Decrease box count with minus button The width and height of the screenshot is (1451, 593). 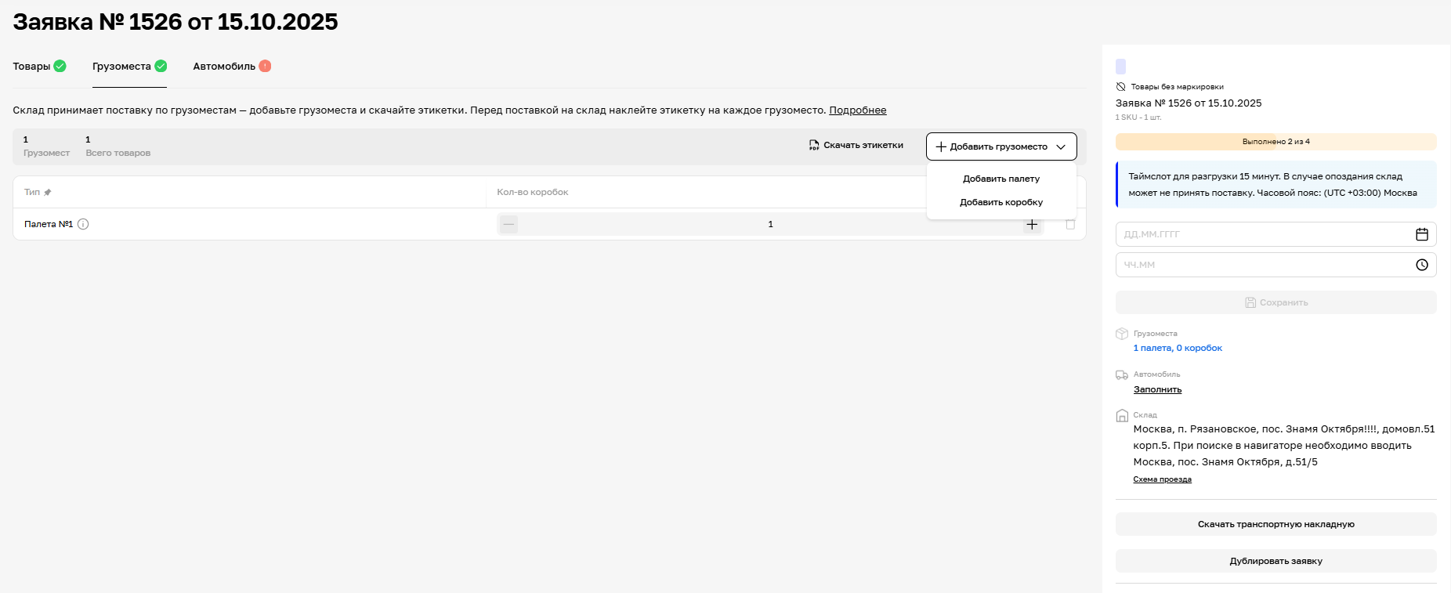(x=509, y=225)
